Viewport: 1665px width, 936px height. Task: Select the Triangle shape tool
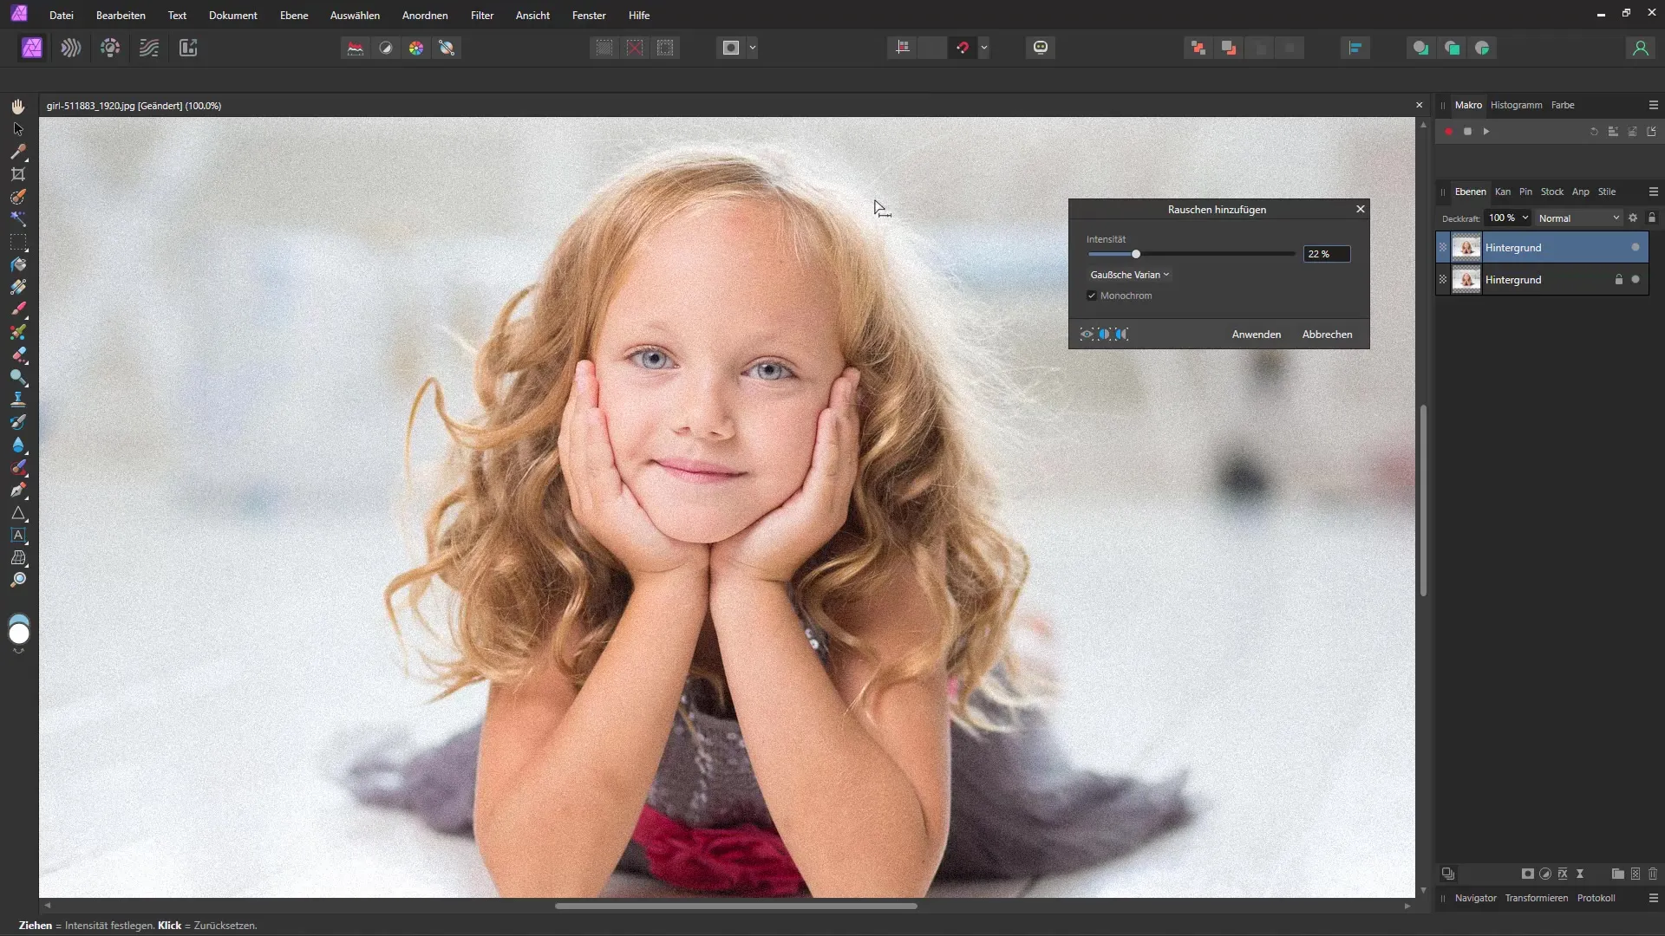point(18,512)
